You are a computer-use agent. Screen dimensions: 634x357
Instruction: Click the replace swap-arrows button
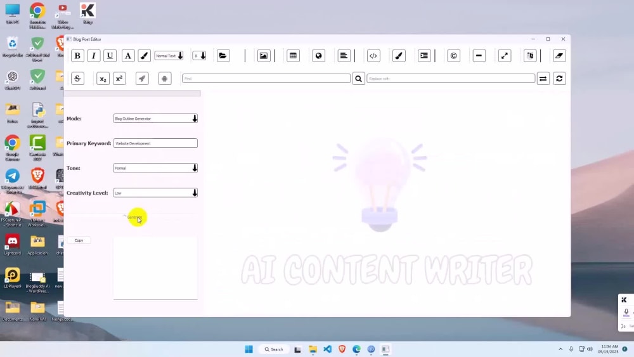(x=543, y=79)
